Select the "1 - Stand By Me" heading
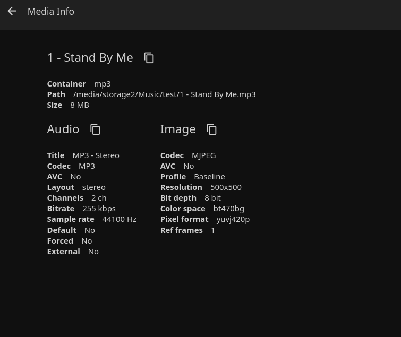This screenshot has height=337, width=401. pyautogui.click(x=90, y=57)
